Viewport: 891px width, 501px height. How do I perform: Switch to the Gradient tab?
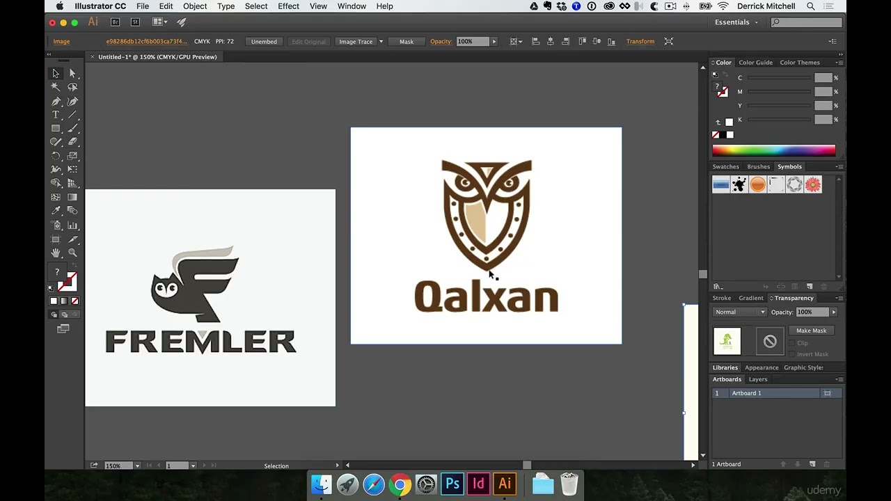pyautogui.click(x=751, y=299)
